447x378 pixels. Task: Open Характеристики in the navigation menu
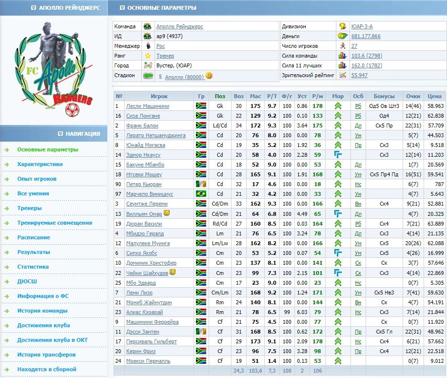point(40,165)
